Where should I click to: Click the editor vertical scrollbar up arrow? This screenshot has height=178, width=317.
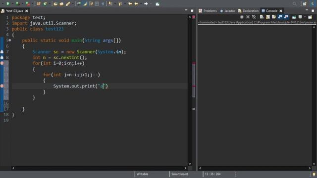pyautogui.click(x=190, y=17)
